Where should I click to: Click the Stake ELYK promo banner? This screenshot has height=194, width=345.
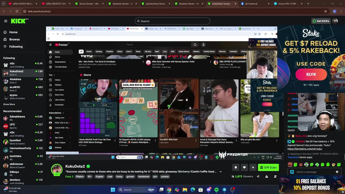pyautogui.click(x=311, y=59)
